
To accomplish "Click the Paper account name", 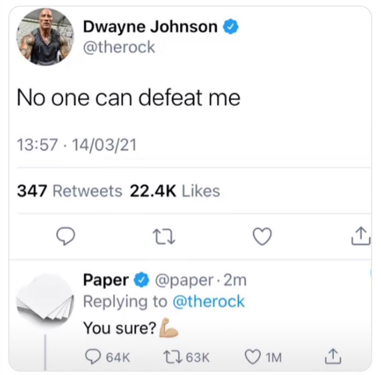I will pos(106,280).
